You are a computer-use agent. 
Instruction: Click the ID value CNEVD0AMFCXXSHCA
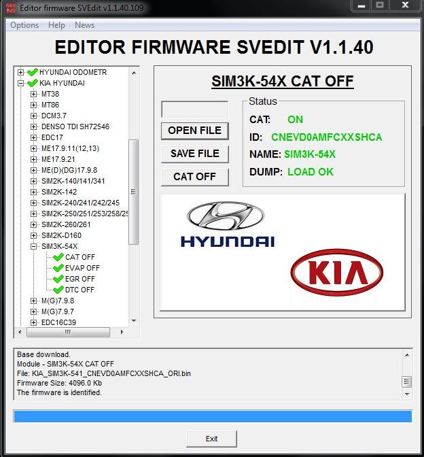[326, 137]
